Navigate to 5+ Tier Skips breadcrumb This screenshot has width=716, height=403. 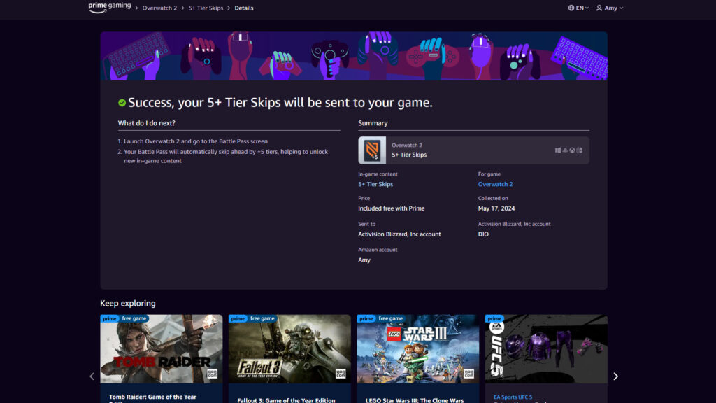[206, 8]
